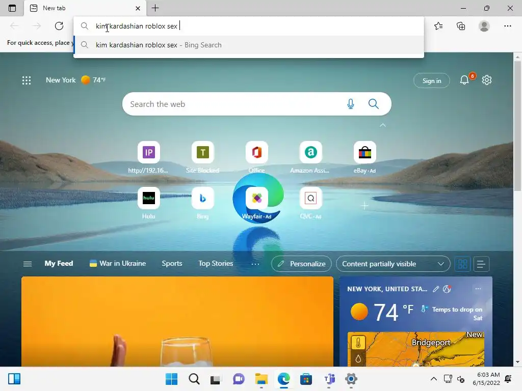
Task: Open weather card more options ellipsis
Action: point(478,289)
